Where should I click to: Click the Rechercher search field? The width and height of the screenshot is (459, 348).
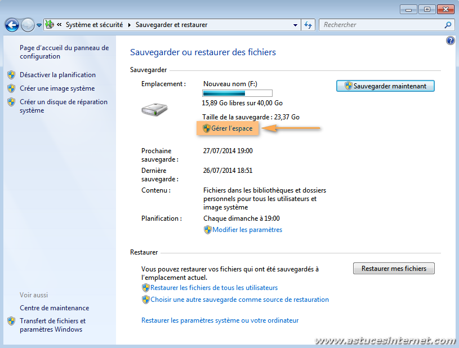point(380,25)
